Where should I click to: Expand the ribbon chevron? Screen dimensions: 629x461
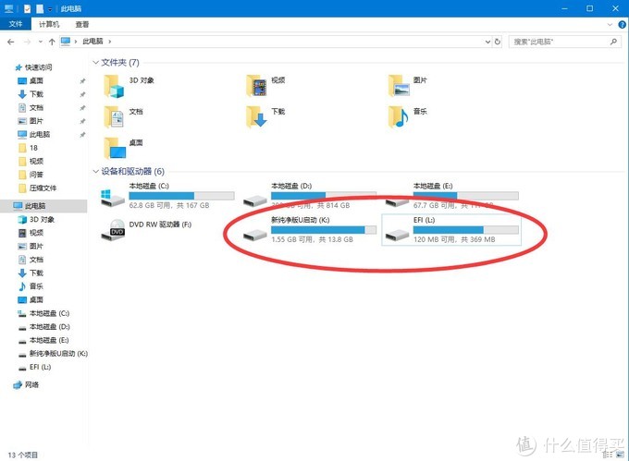[610, 24]
